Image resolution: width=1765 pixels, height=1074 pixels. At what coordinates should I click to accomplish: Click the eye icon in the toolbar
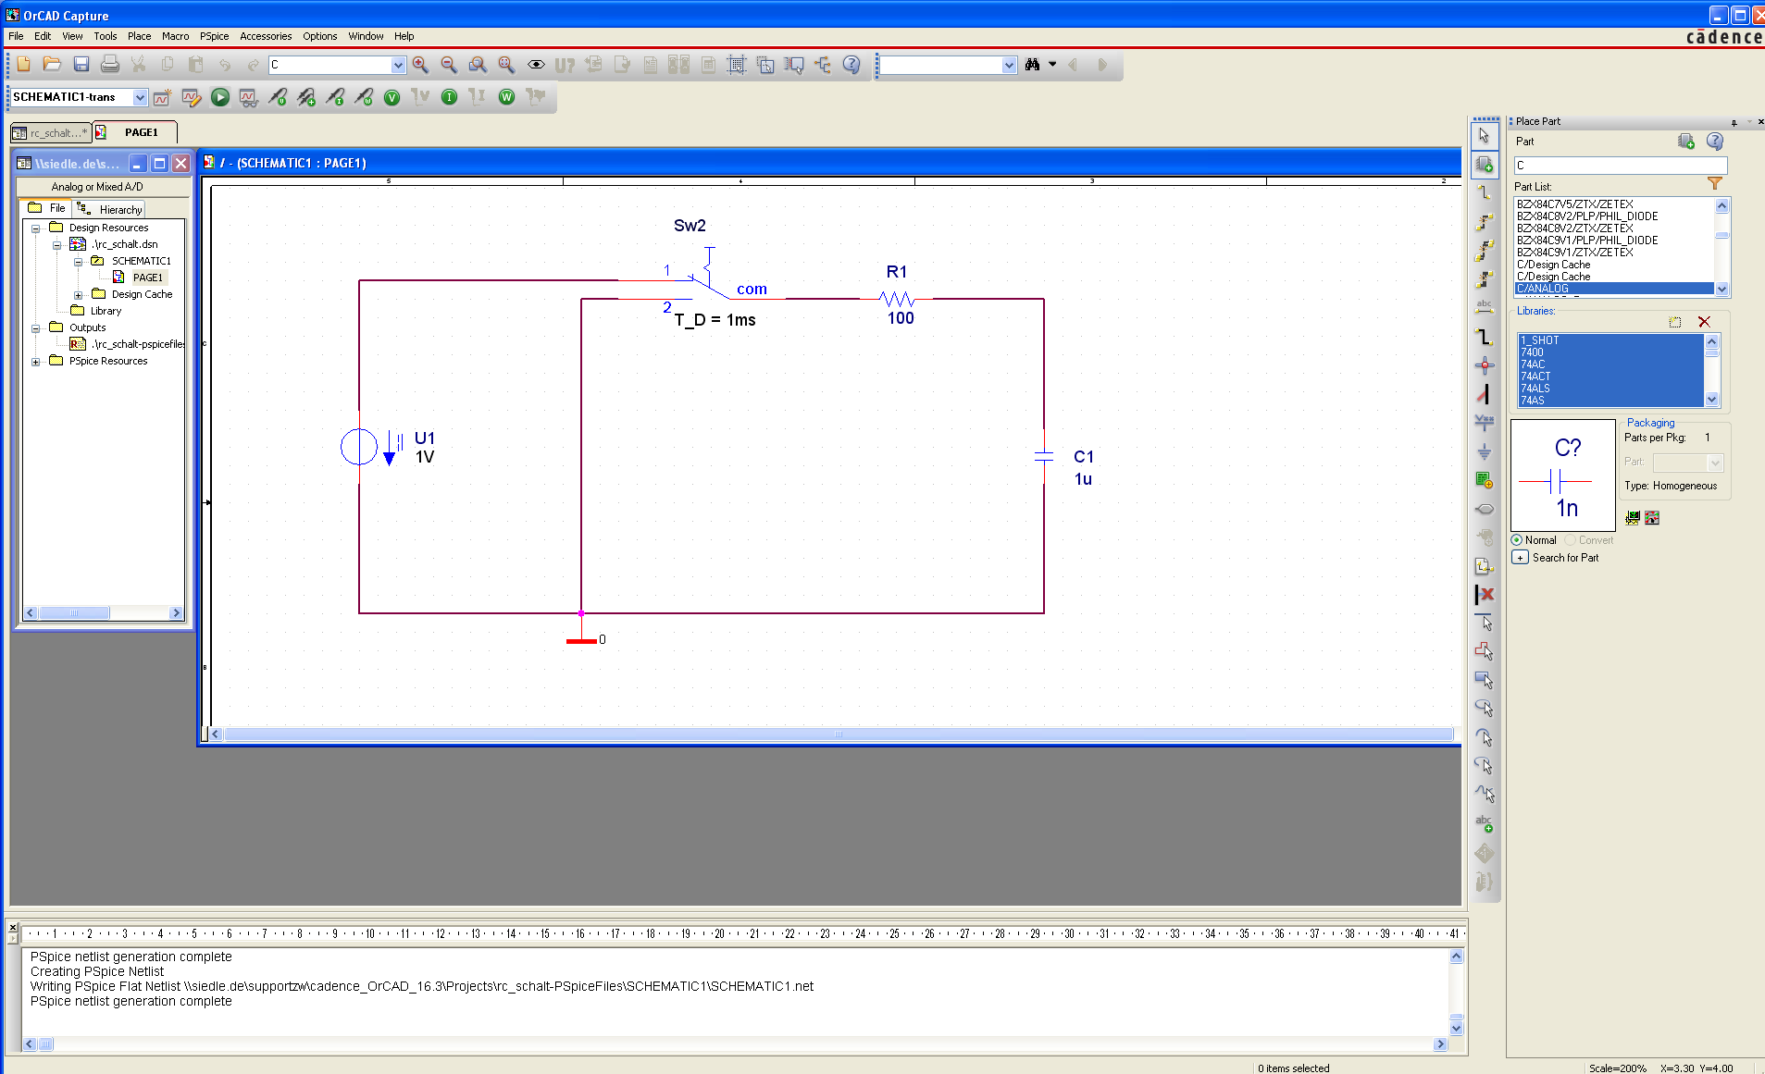pyautogui.click(x=536, y=64)
